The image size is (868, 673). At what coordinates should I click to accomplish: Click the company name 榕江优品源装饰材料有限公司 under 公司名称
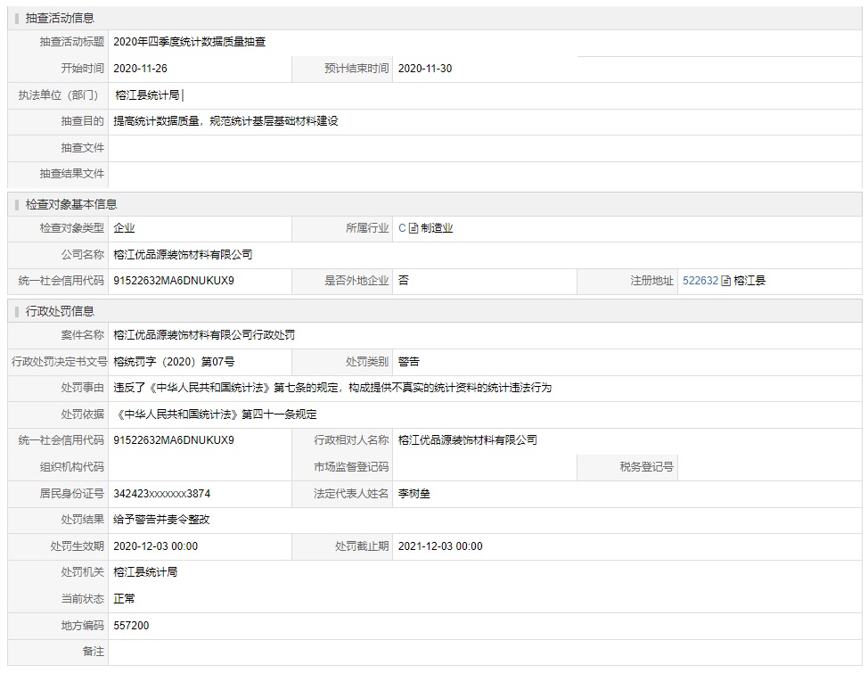(x=183, y=255)
